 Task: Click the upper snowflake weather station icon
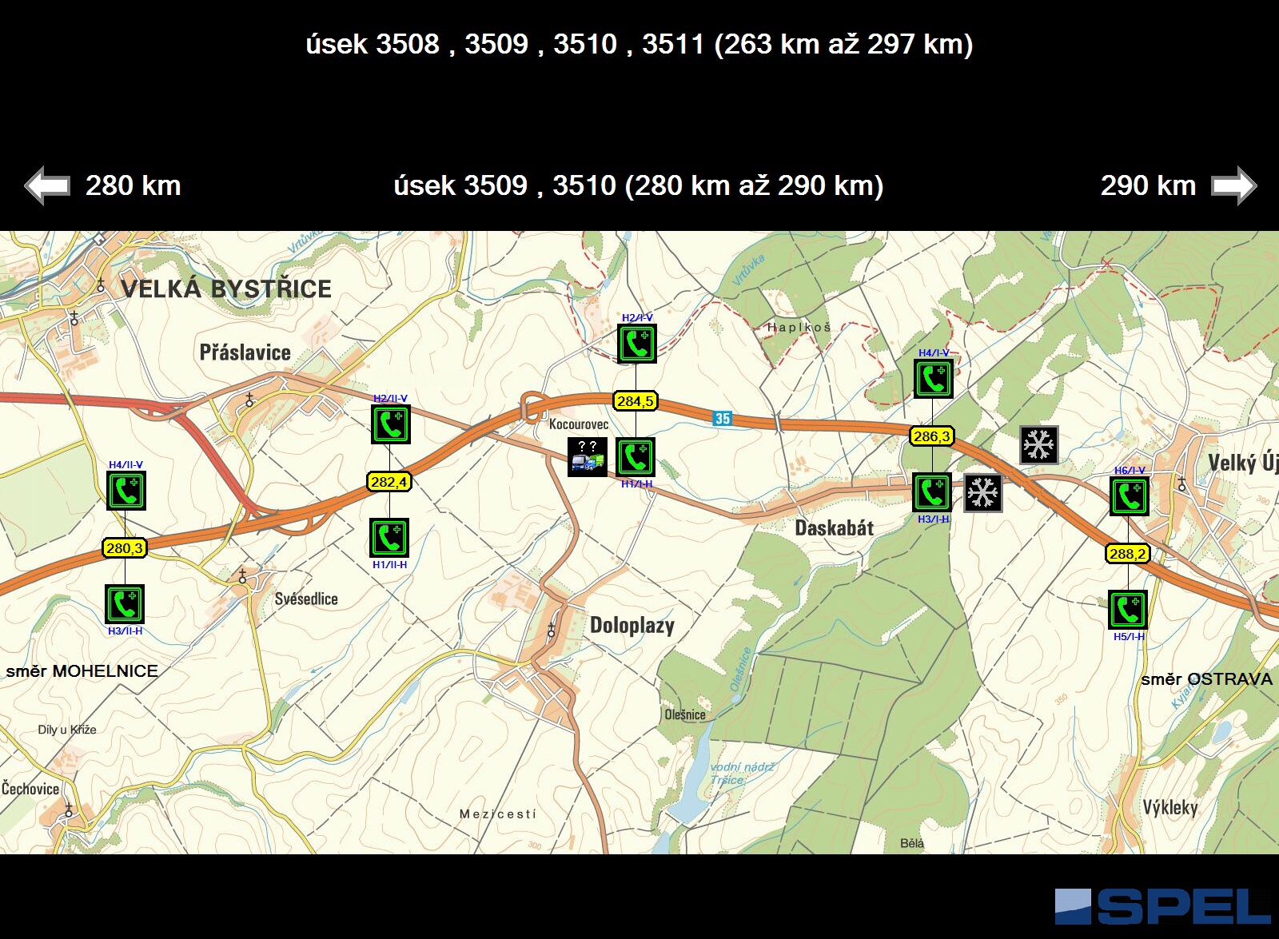1038,445
